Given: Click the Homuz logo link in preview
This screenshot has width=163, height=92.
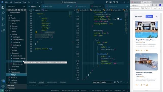Looking at the screenshot, I should pos(139,16).
